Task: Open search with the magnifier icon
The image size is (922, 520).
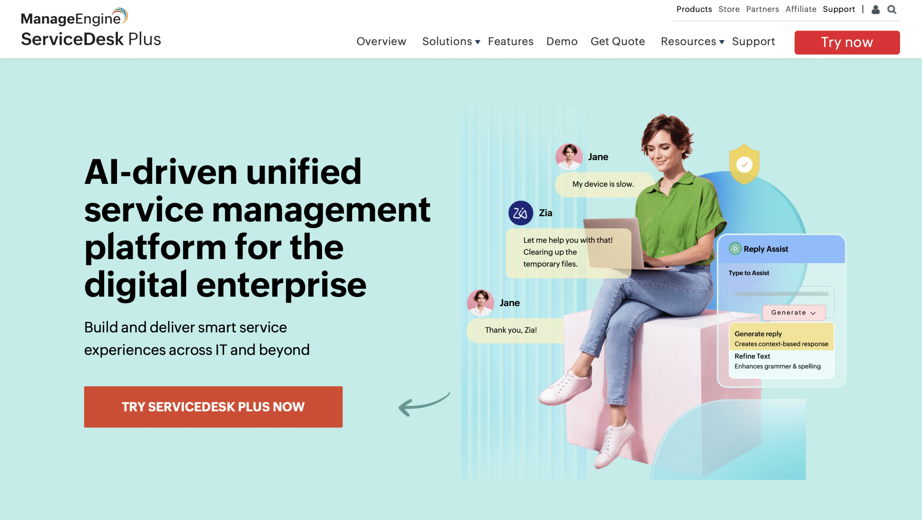Action: (x=892, y=9)
